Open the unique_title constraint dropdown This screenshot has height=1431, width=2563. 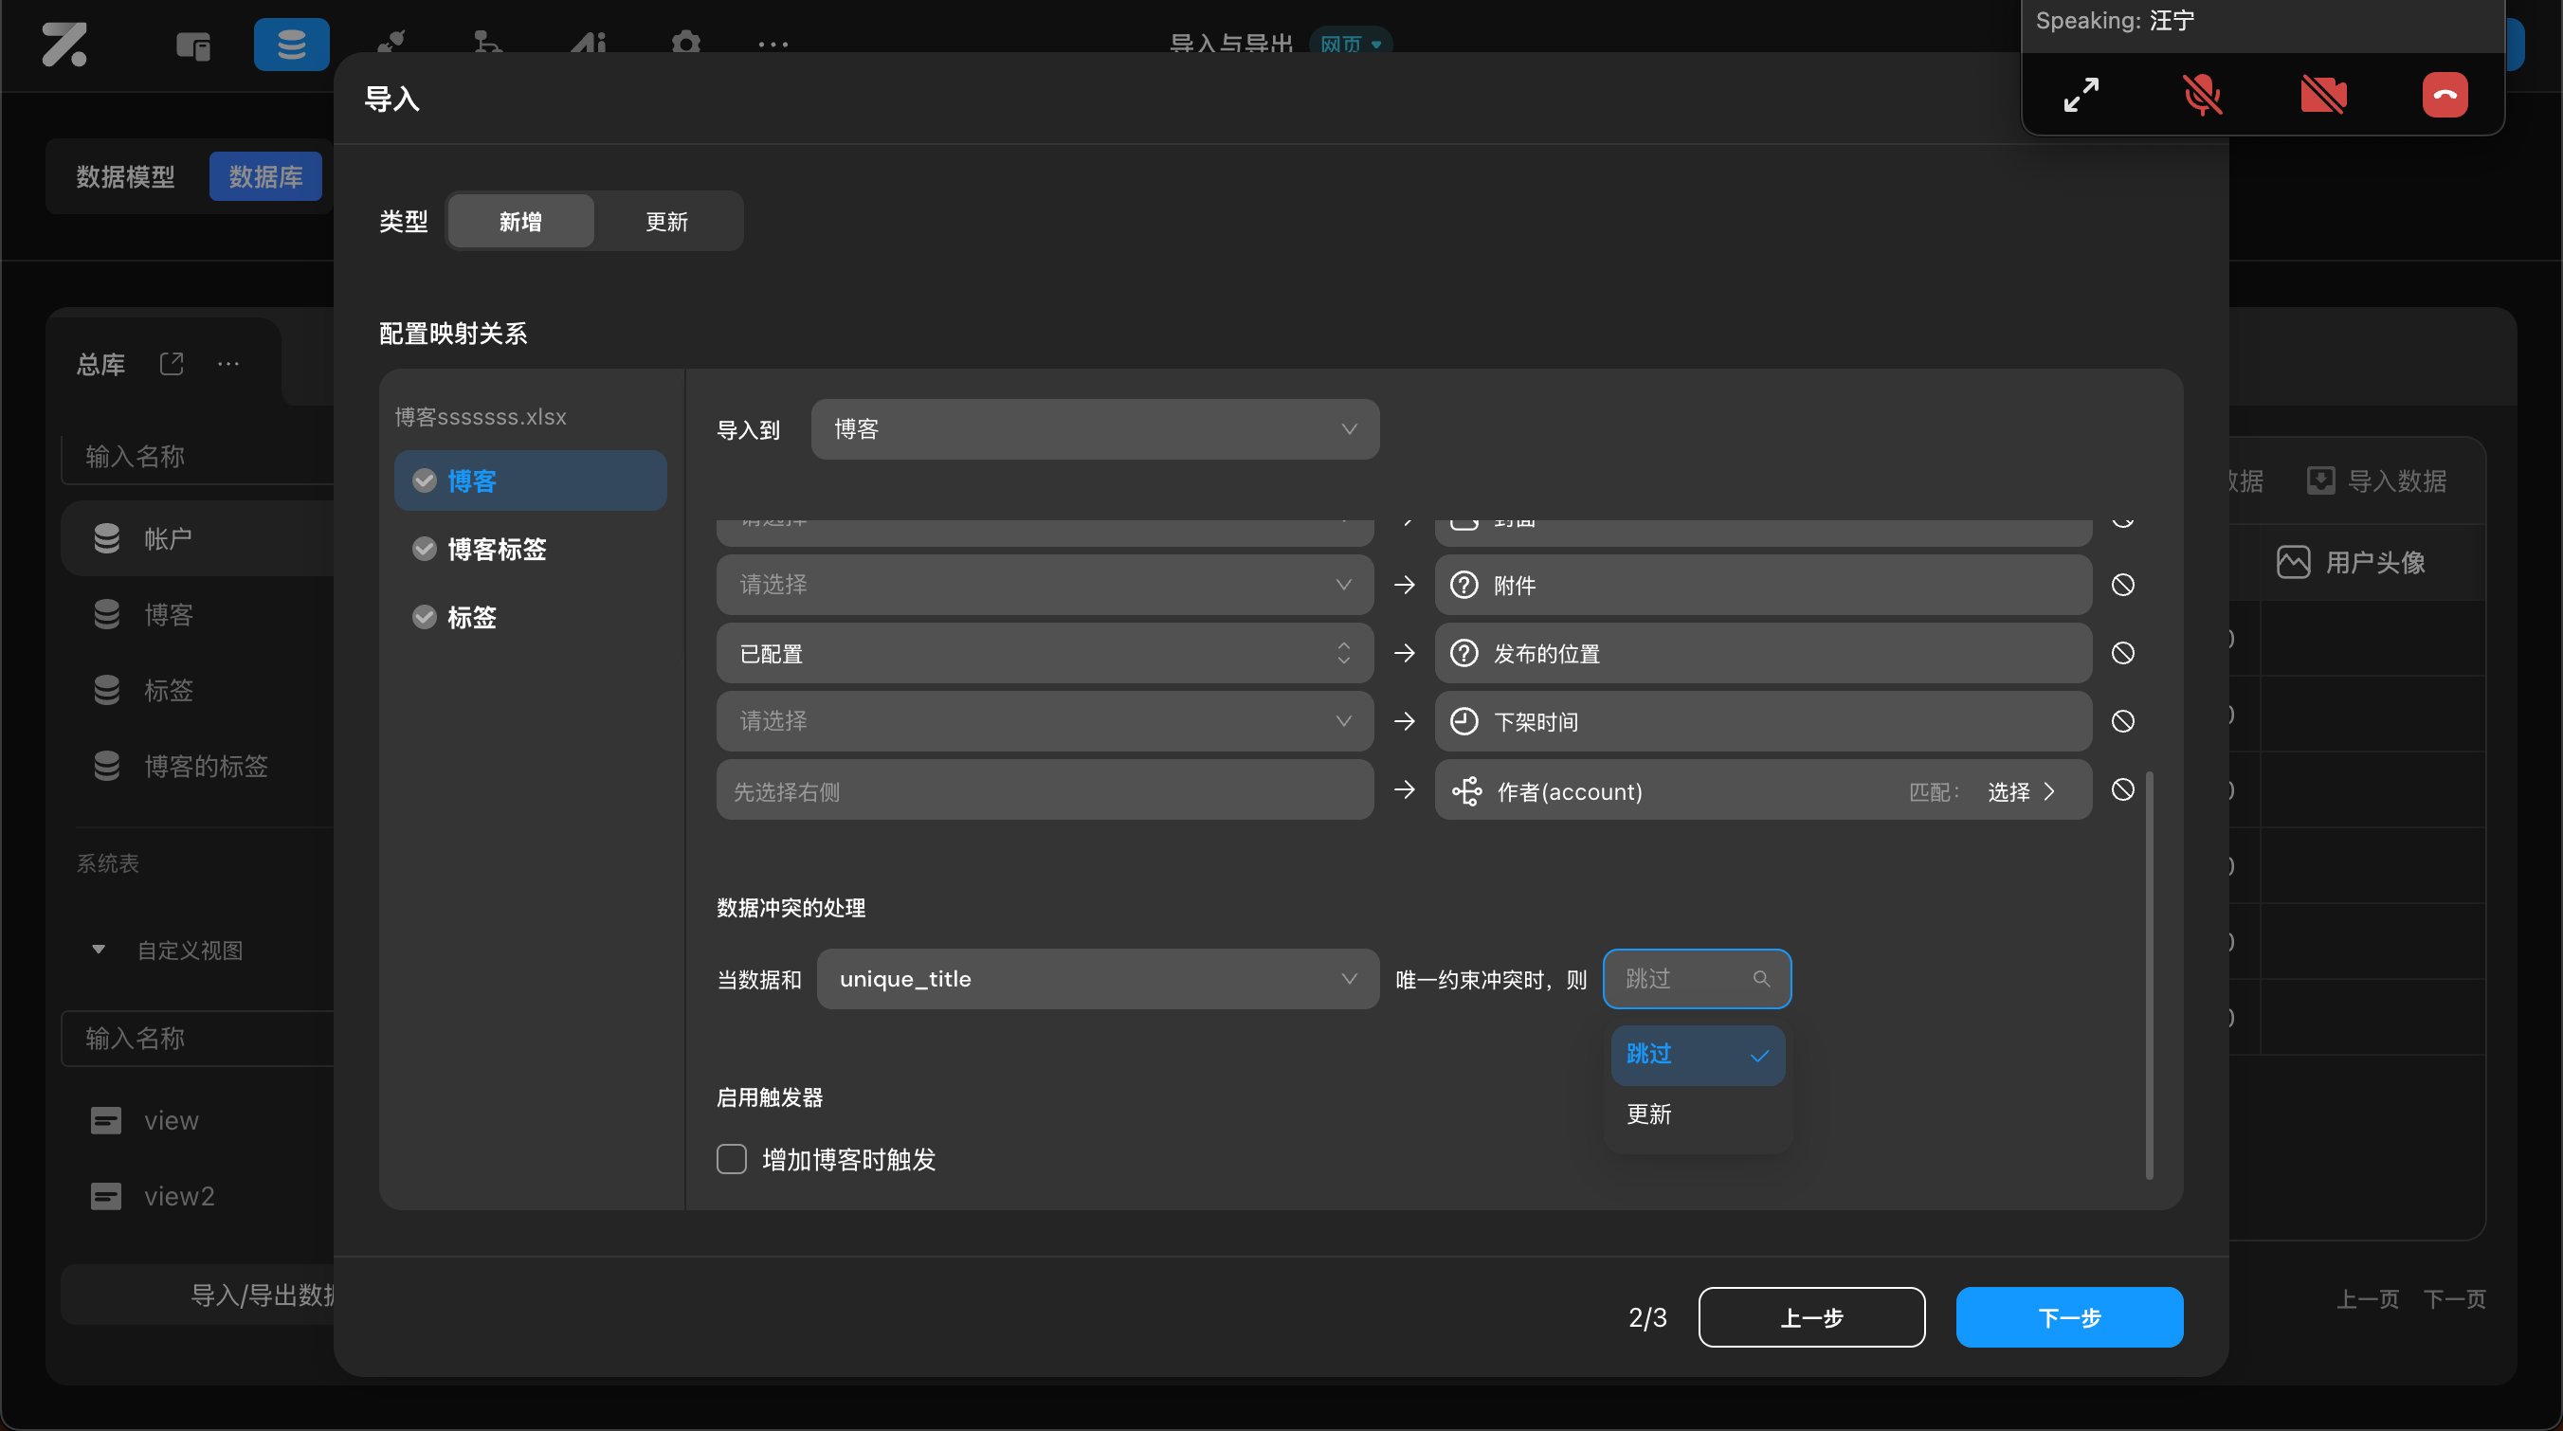1098,980
